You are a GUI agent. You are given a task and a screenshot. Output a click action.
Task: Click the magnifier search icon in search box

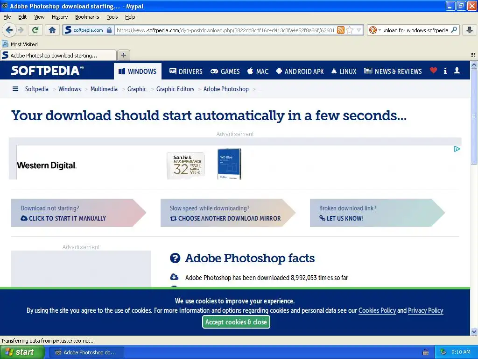pos(454,30)
